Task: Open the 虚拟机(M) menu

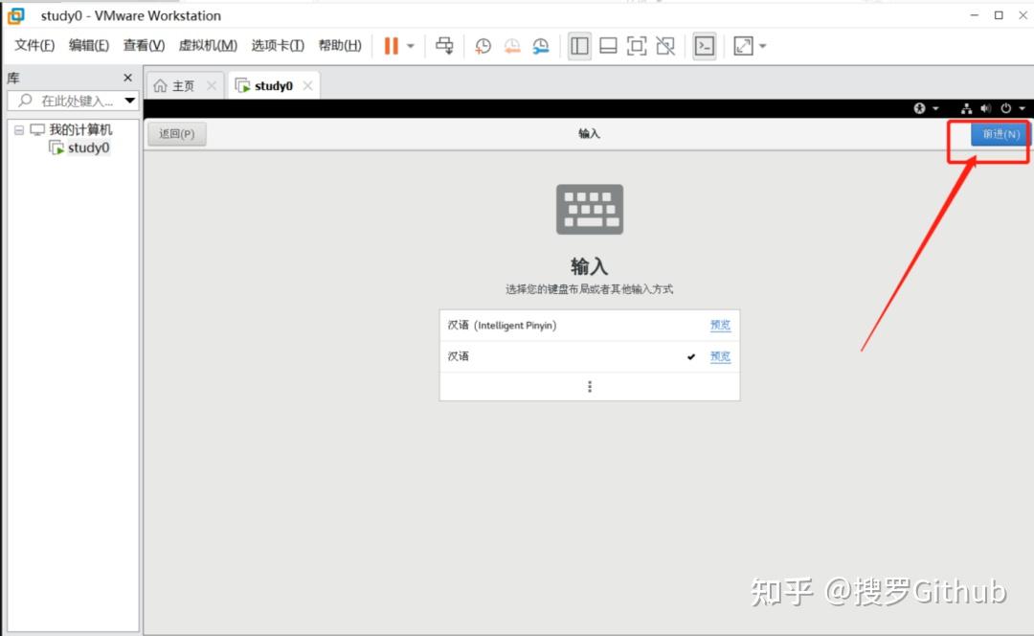Action: click(208, 45)
